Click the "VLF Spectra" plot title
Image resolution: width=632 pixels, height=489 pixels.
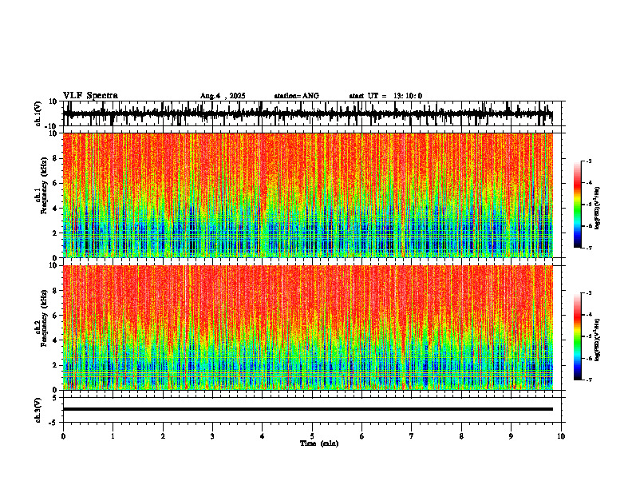tap(90, 96)
